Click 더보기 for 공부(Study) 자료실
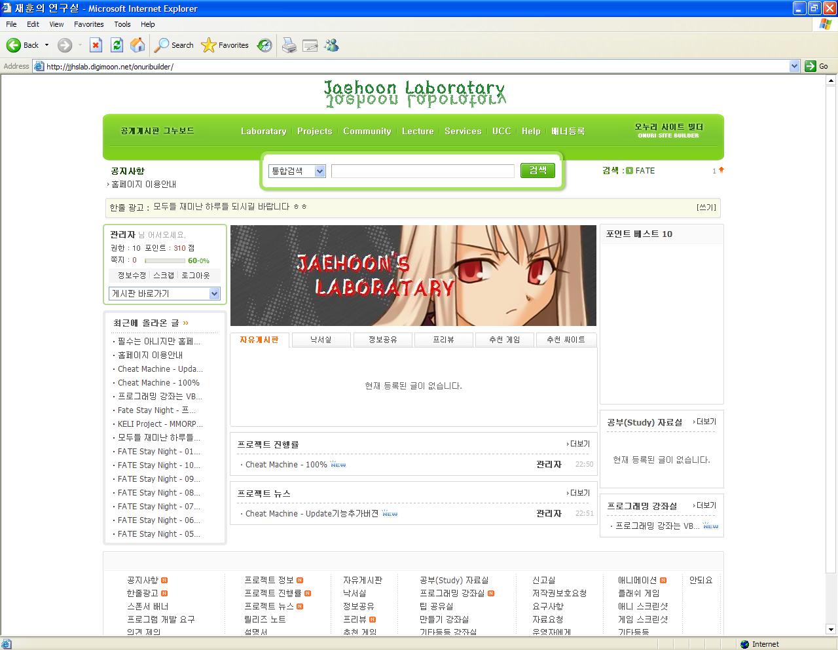 [704, 422]
